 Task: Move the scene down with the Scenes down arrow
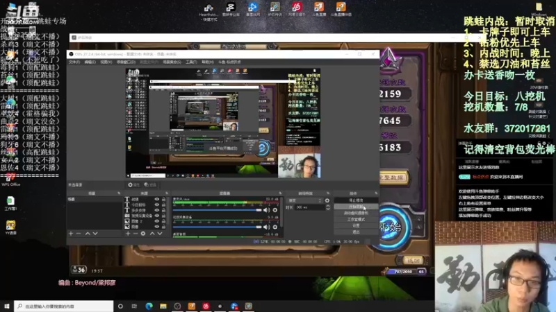click(x=95, y=234)
